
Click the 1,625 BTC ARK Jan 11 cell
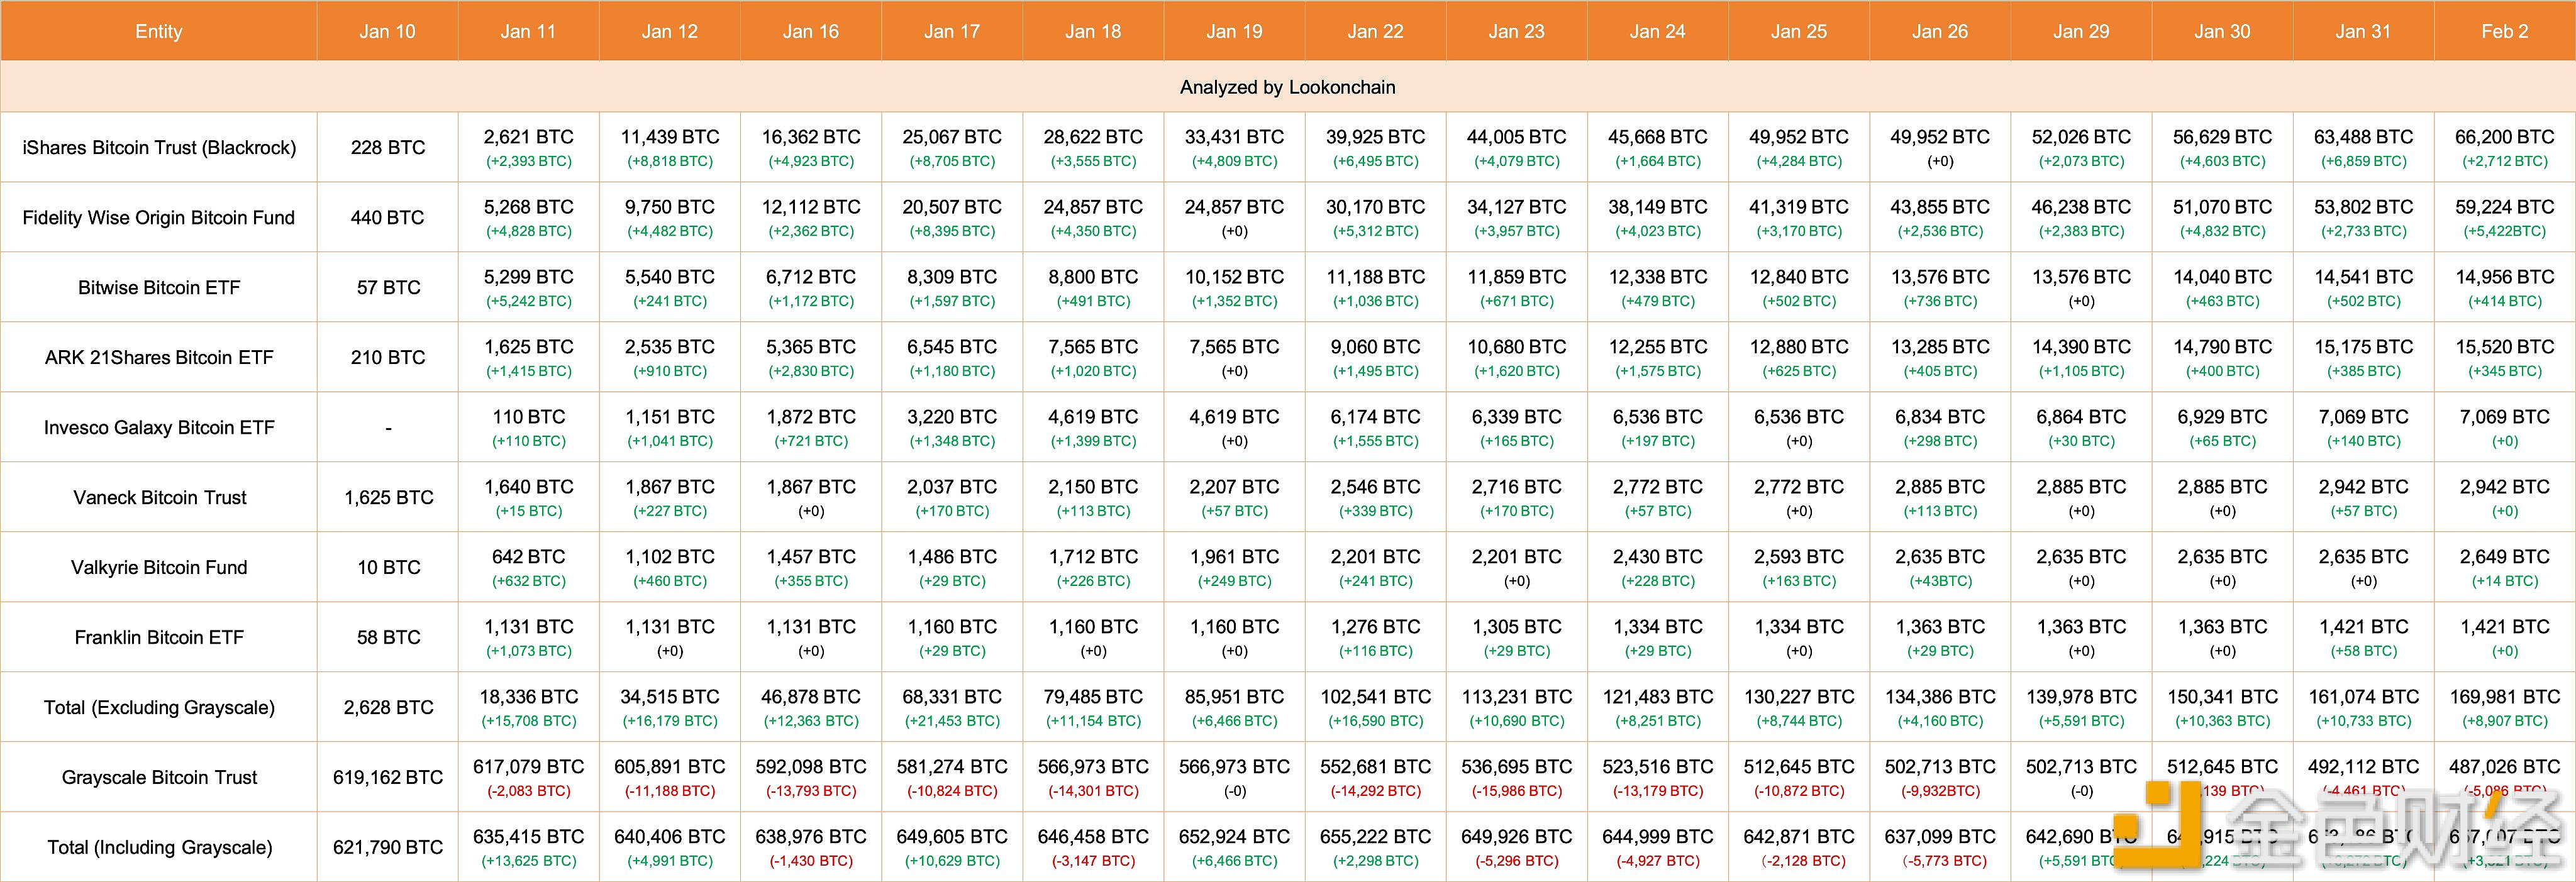[x=529, y=357]
